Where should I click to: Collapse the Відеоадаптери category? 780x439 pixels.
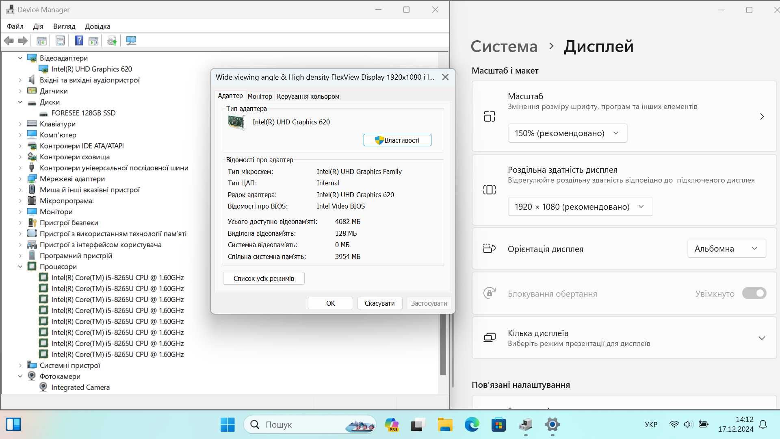[20, 58]
